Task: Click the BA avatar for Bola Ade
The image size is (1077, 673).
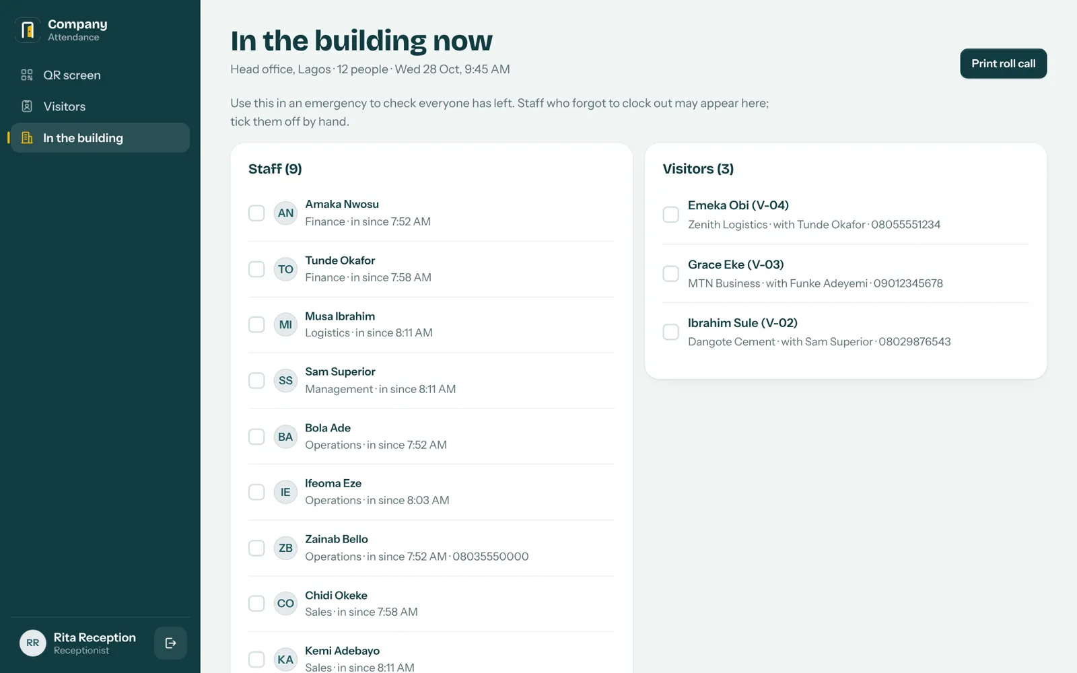Action: coord(285,437)
